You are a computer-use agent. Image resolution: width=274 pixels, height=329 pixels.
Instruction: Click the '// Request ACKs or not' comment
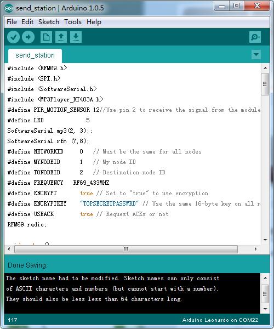132,214
